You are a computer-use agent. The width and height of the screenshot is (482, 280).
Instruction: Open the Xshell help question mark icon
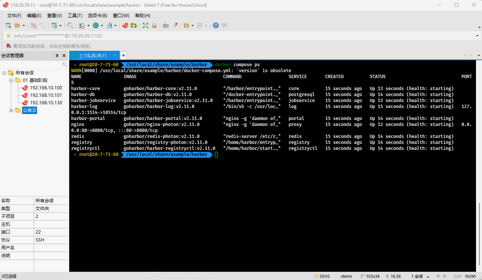tap(216, 25)
